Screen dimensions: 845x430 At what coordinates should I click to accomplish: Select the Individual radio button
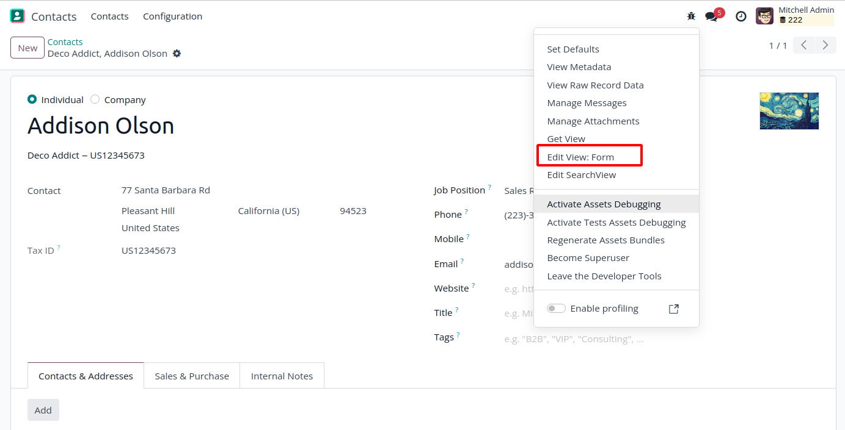[x=32, y=99]
